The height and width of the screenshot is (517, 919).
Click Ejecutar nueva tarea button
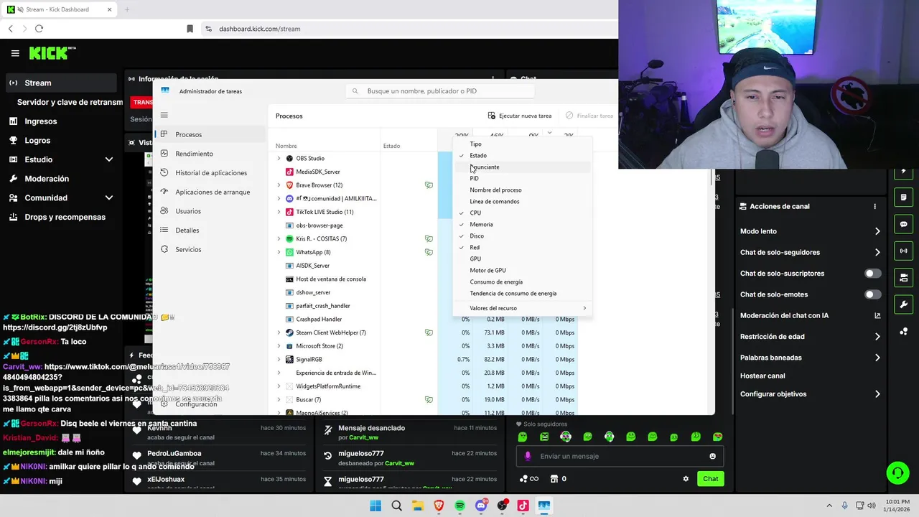[520, 116]
